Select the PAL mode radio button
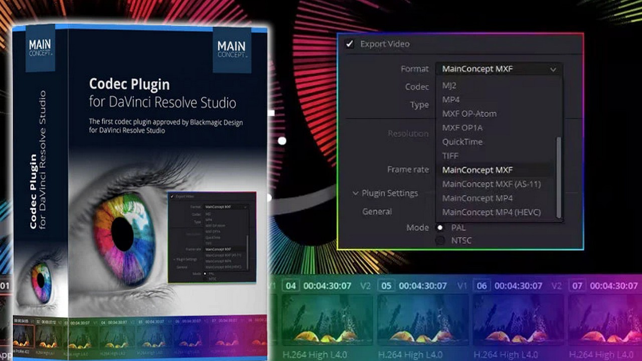 coord(440,228)
